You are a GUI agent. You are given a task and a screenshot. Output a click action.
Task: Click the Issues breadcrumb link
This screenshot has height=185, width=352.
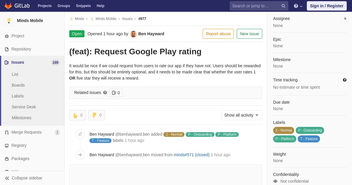(127, 19)
